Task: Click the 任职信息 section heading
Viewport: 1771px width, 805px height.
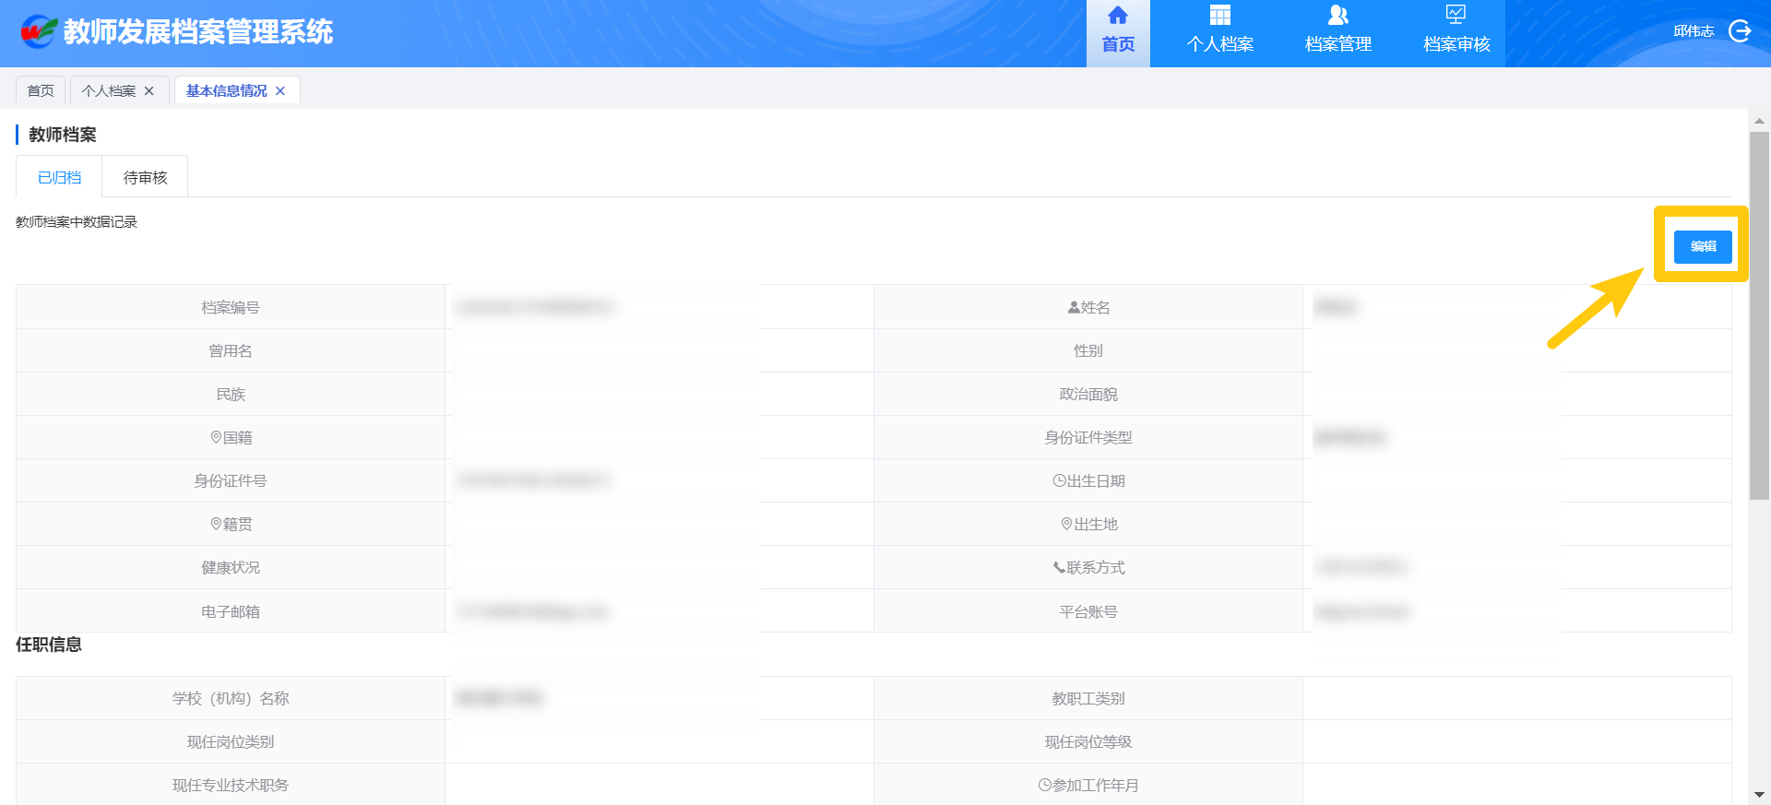Action: point(49,645)
